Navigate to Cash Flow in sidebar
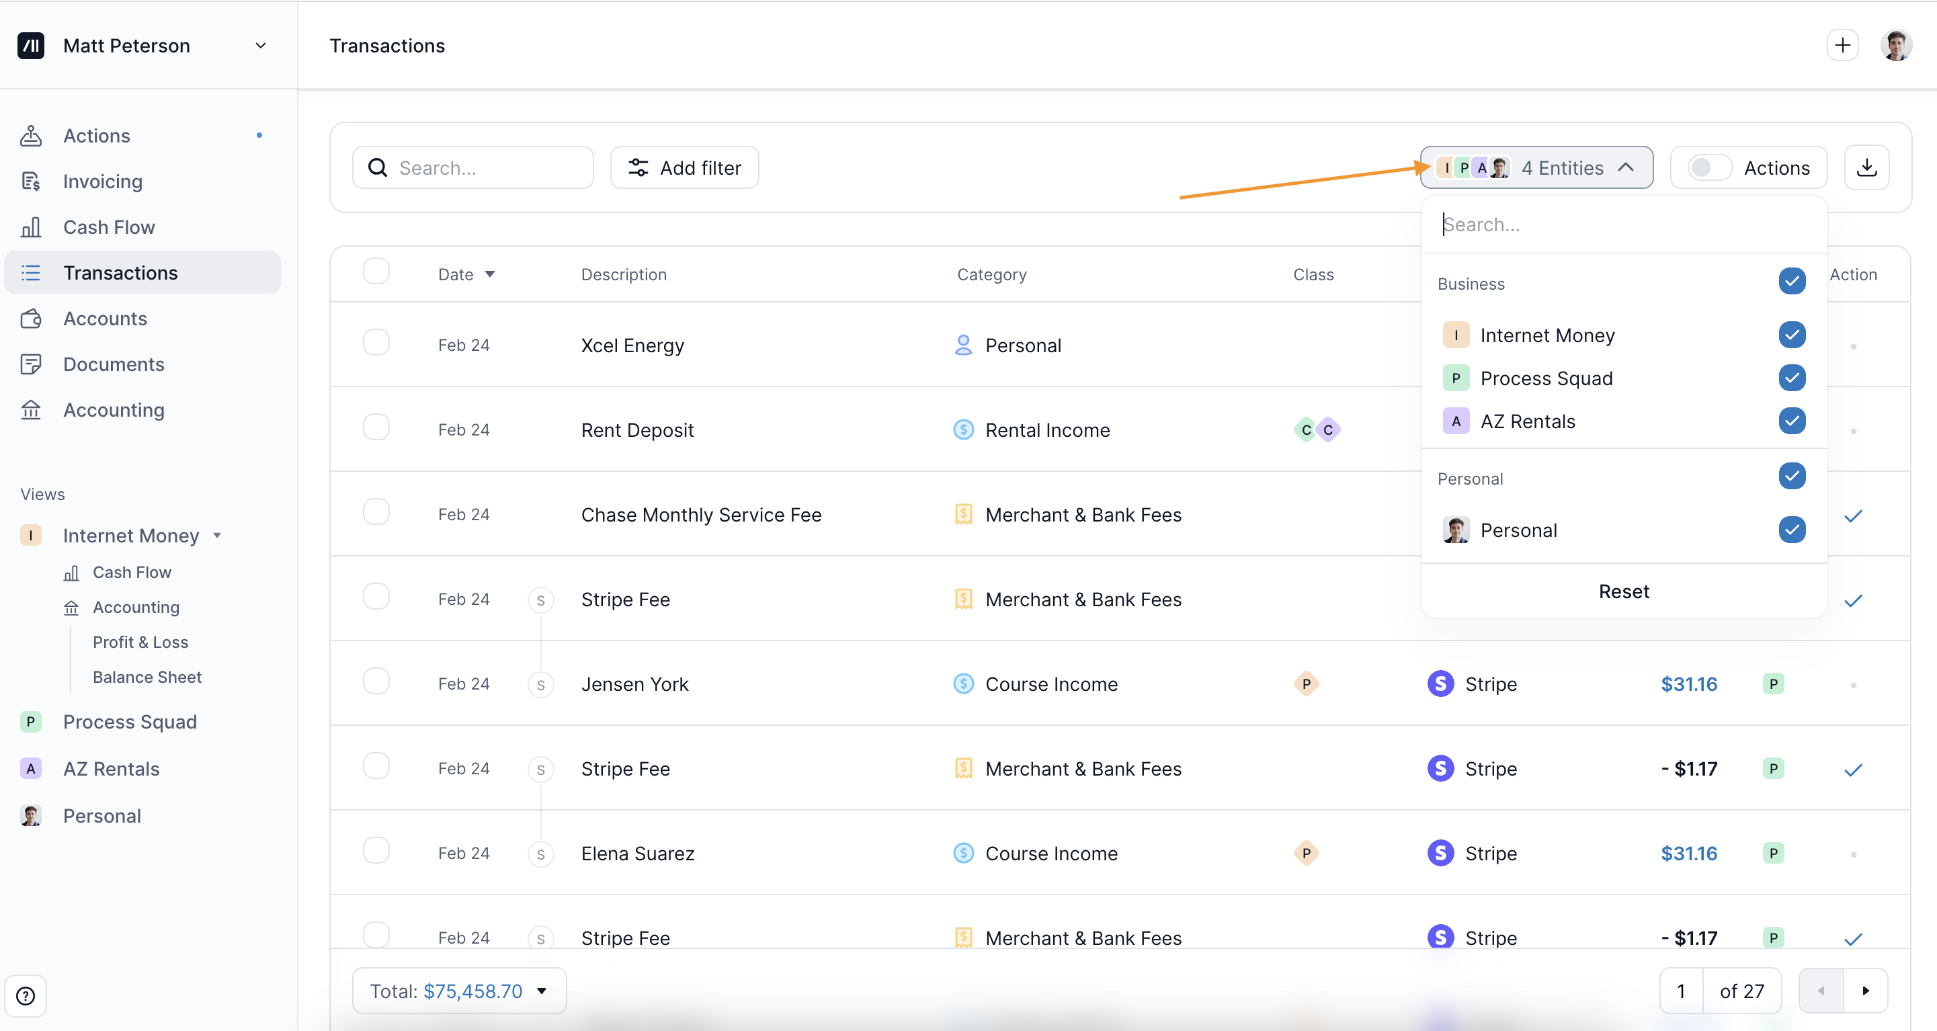 coord(109,226)
